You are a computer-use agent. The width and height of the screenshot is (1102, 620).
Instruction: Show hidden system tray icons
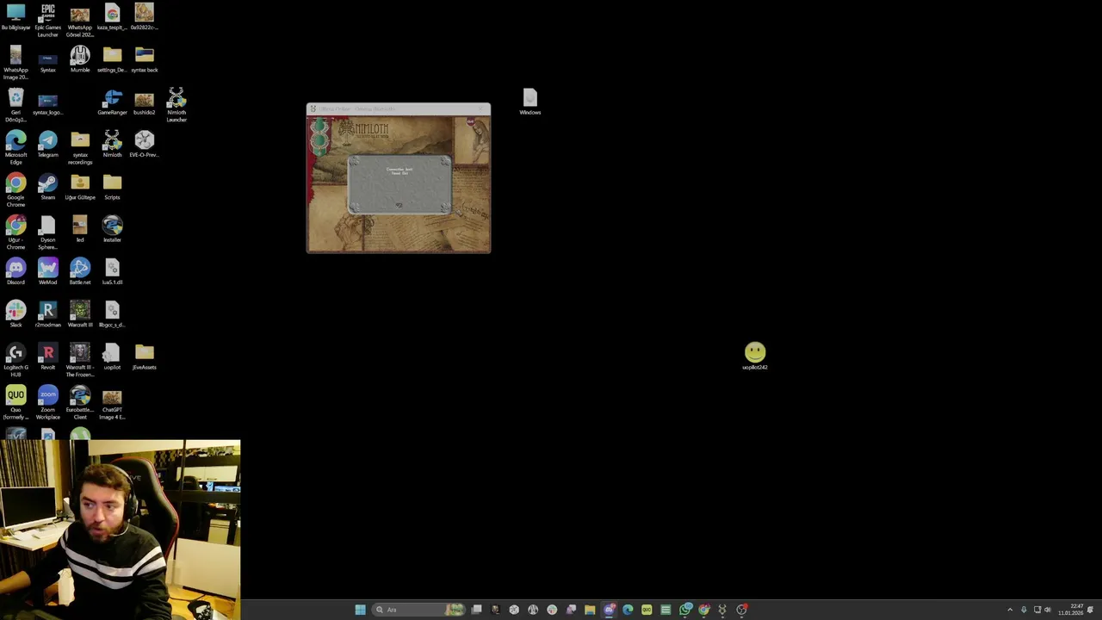pos(1010,610)
